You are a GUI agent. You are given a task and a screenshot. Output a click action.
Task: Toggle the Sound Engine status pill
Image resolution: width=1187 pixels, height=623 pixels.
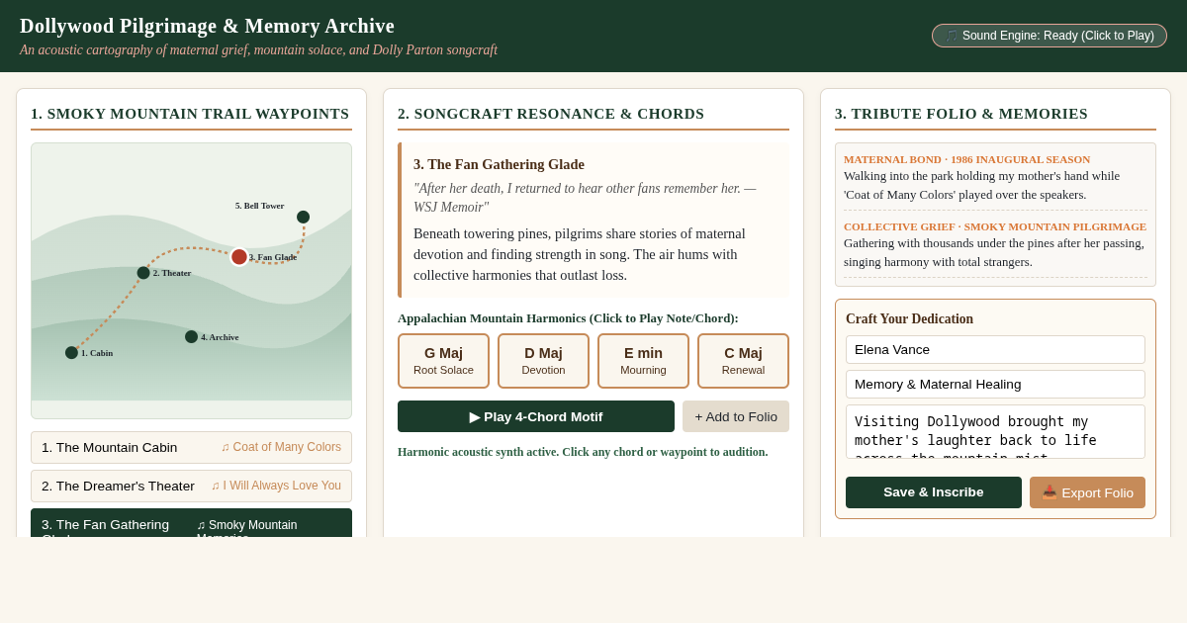point(1050,36)
